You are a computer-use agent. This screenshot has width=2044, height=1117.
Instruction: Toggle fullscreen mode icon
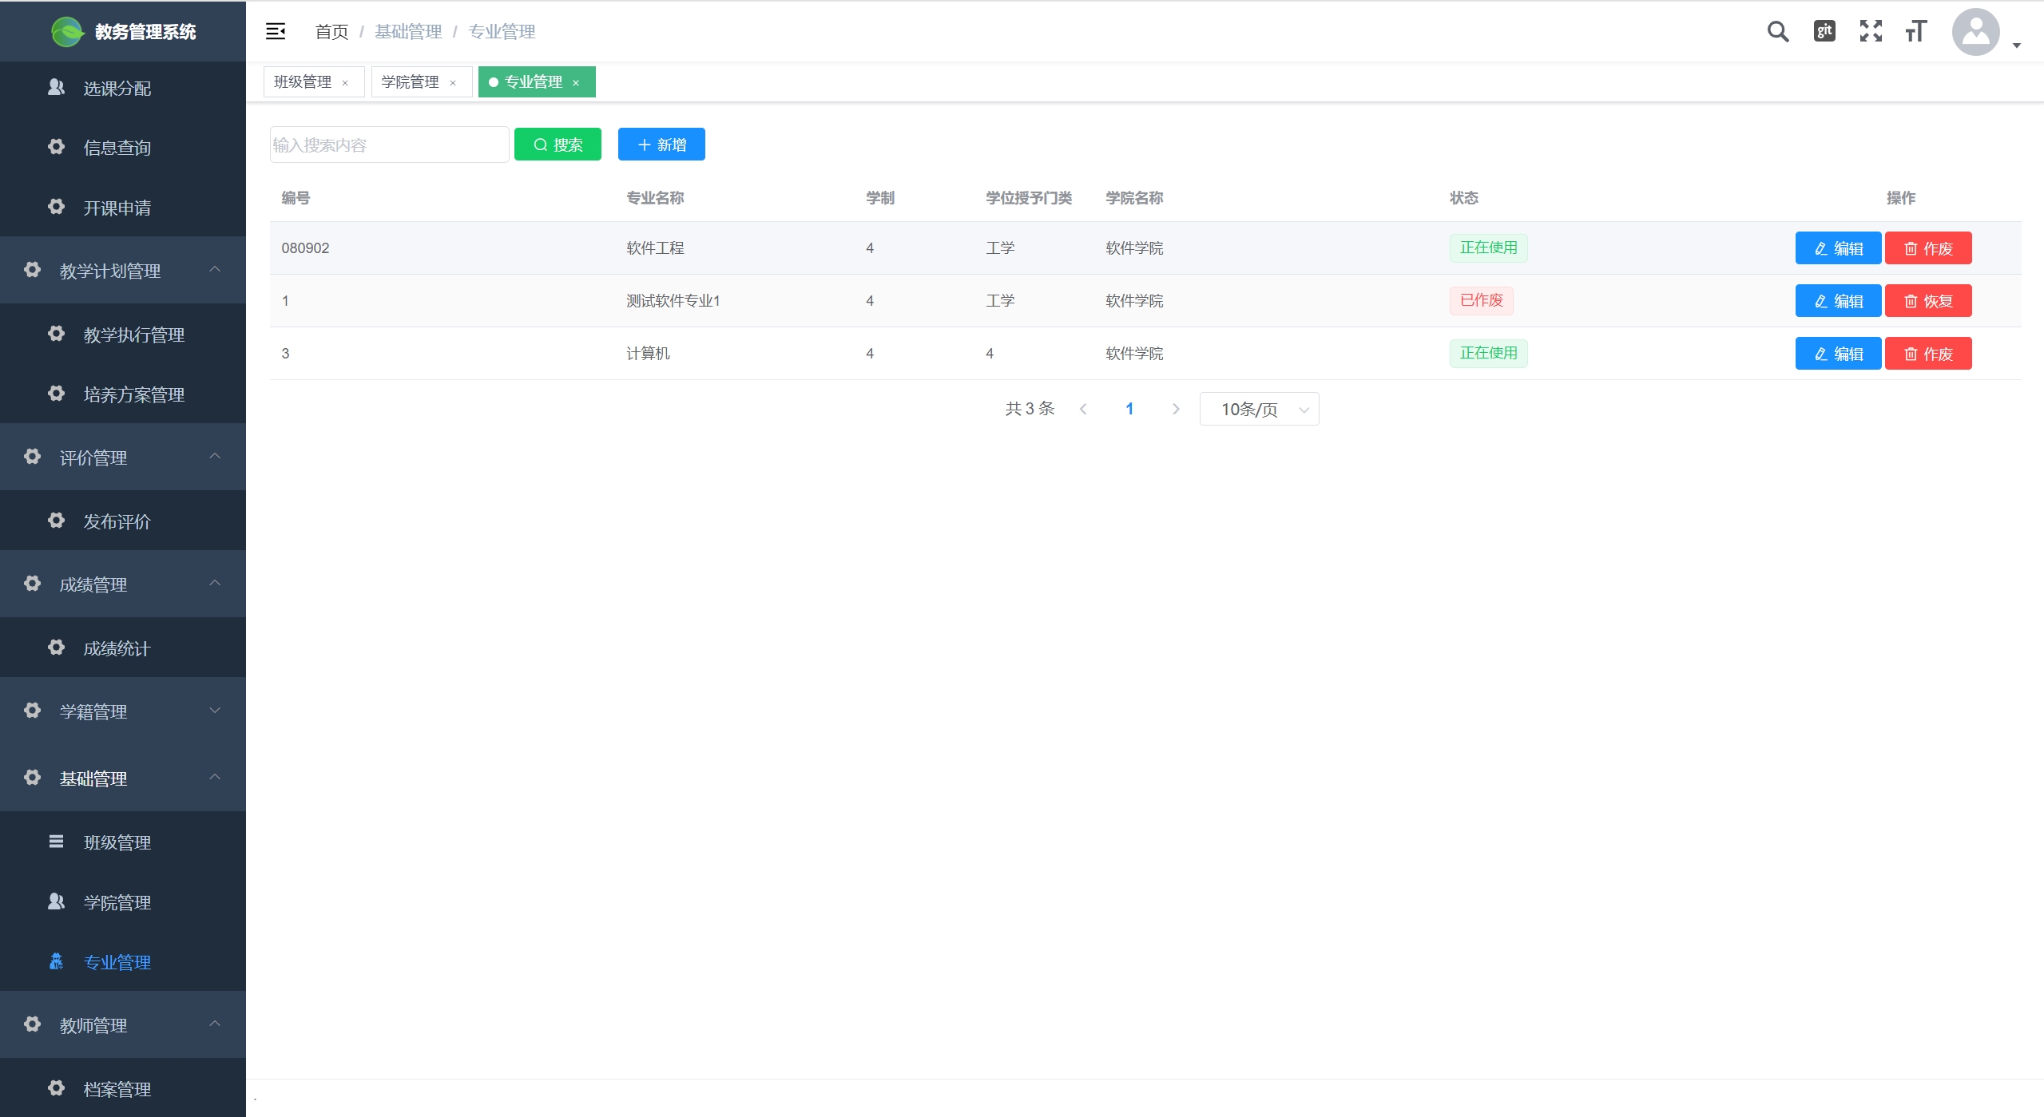1871,31
